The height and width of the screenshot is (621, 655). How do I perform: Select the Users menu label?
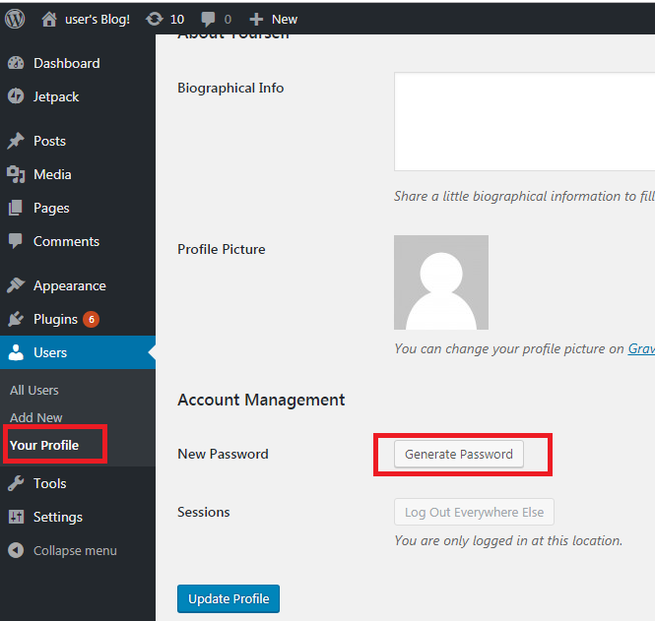coord(50,352)
